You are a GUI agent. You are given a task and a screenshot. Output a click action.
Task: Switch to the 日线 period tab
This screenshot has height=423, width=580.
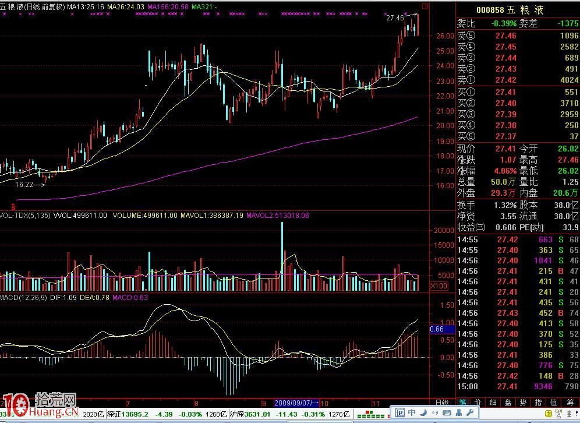(x=442, y=402)
